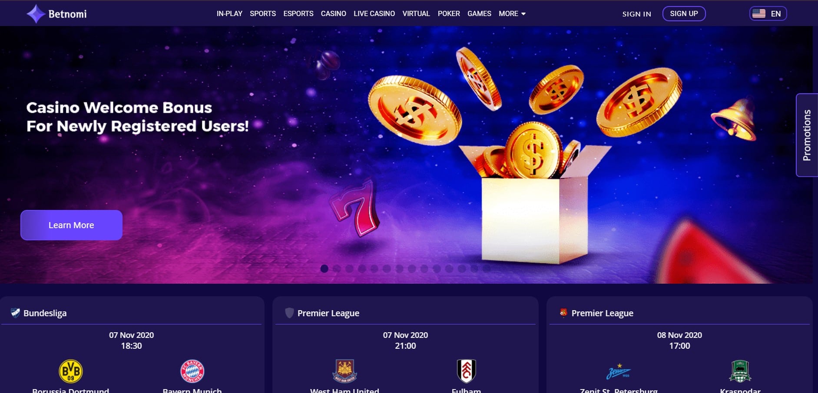Click the Fulham club crest

pyautogui.click(x=466, y=371)
